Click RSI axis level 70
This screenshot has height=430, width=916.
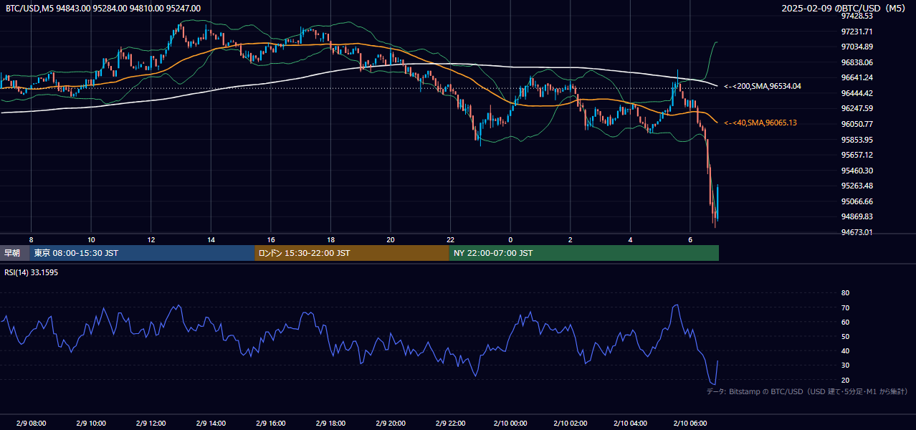point(845,307)
